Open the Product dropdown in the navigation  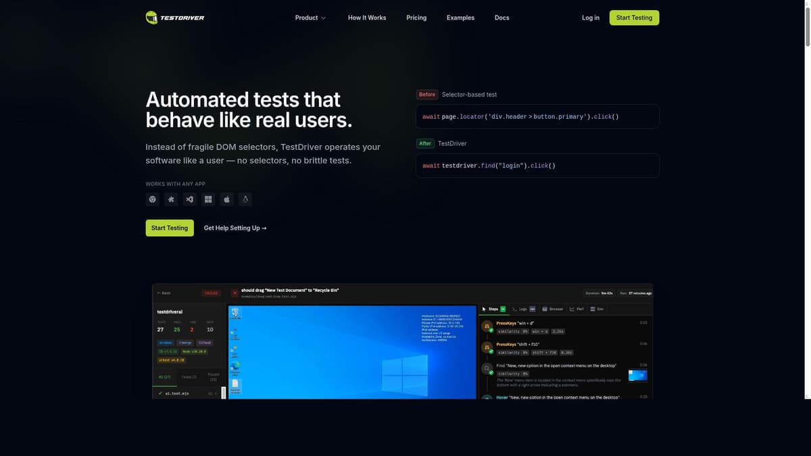click(x=310, y=18)
